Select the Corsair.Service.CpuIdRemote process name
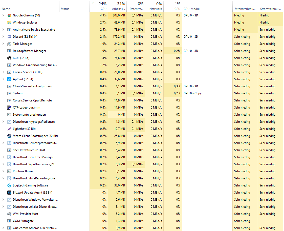Viewport: 284px width, 231px height. [32, 100]
